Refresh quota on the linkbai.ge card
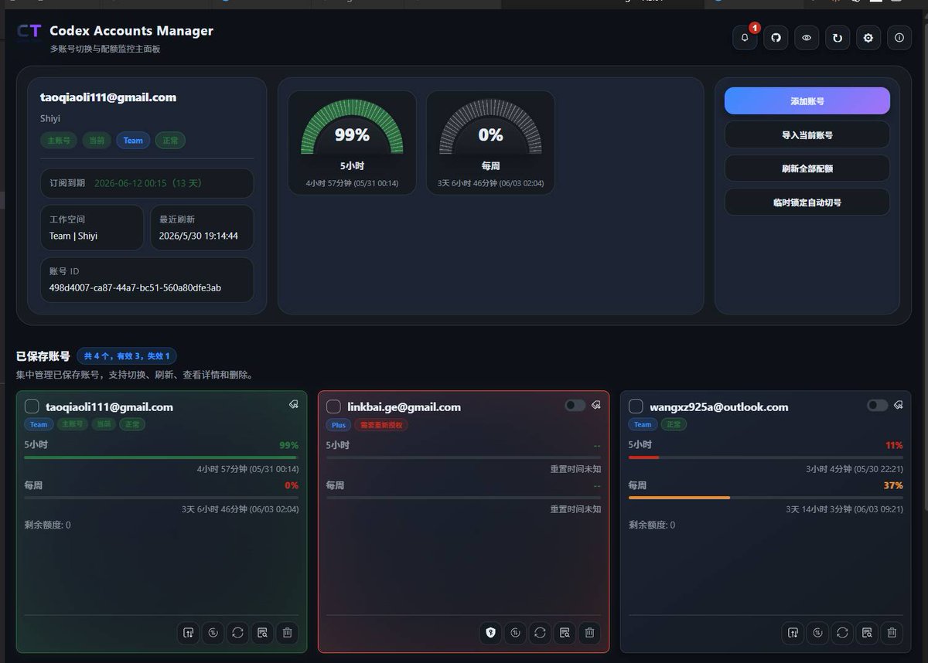Viewport: 928px width, 663px height. click(x=540, y=632)
